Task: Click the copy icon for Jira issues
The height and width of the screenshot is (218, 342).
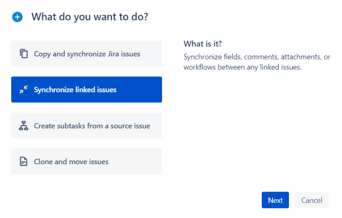Action: click(24, 54)
